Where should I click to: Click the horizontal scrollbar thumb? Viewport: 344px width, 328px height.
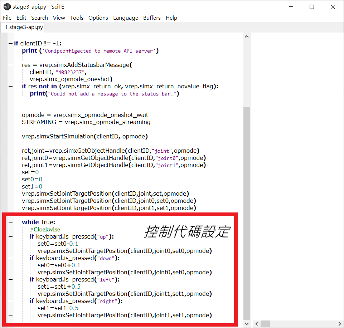click(x=265, y=324)
